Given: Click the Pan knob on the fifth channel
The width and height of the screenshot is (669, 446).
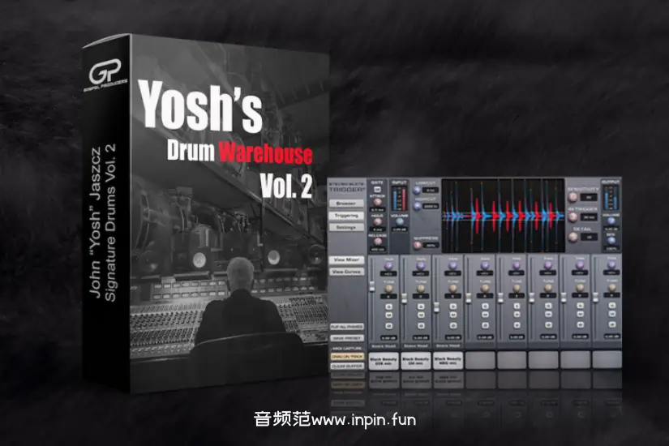Looking at the screenshot, I should [x=517, y=266].
